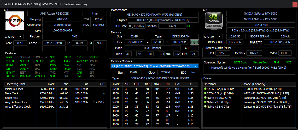Click the 256-bit bus width field
The image size is (298, 130).
coord(285,36)
